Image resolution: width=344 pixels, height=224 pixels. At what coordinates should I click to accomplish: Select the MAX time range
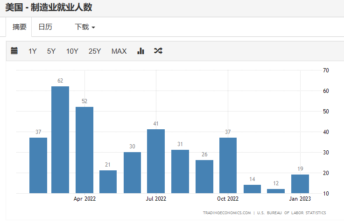[119, 51]
